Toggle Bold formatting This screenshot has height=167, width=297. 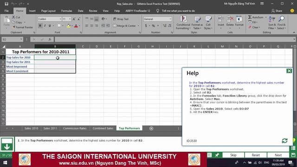(x=40, y=26)
